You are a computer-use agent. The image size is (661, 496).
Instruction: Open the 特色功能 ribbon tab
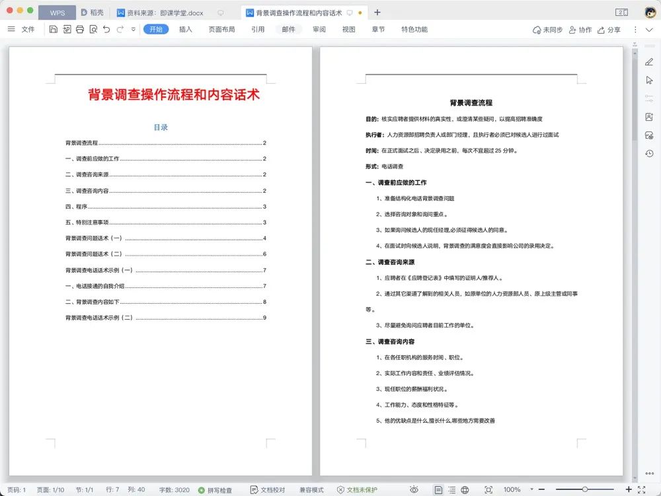pos(414,29)
